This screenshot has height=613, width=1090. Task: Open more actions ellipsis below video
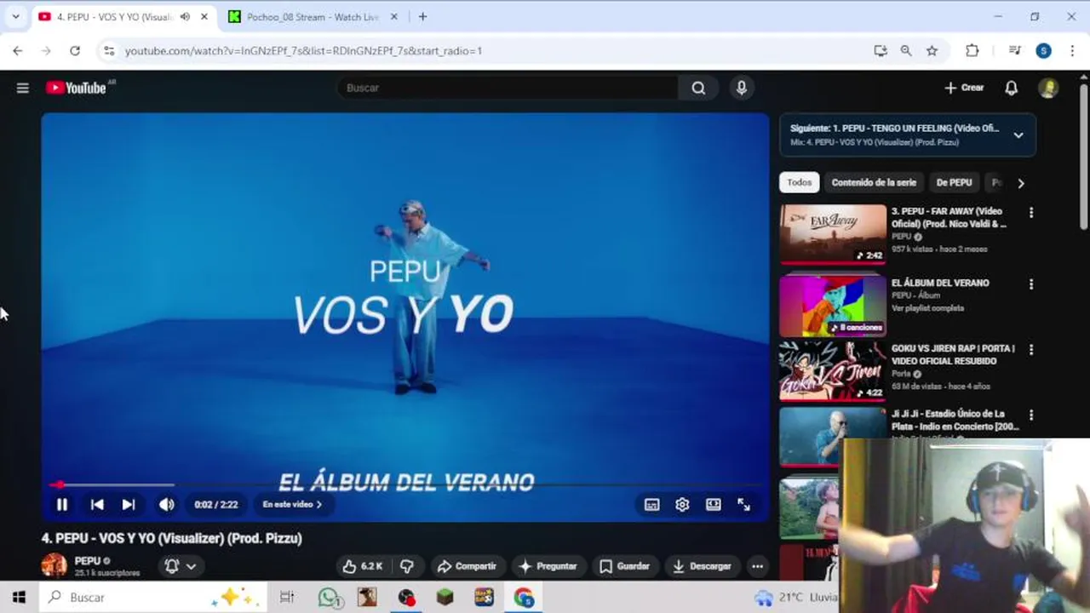[757, 566]
